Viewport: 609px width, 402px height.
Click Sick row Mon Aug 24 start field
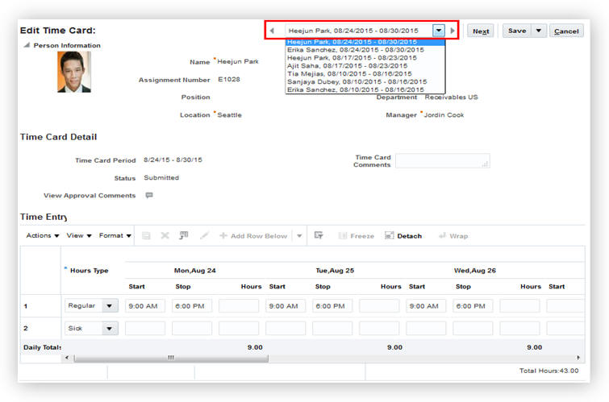tap(145, 328)
